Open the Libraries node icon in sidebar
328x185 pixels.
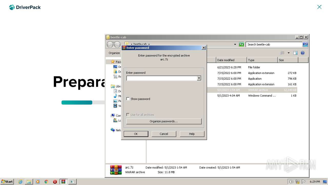tap(113, 86)
